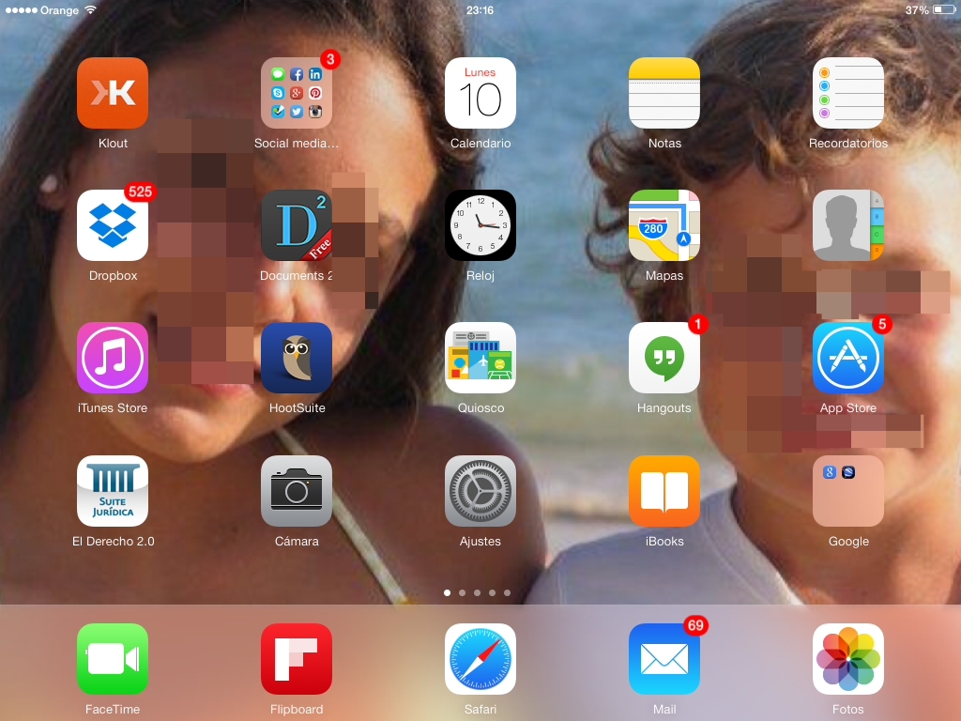Open Dropbox with 525 notifications

pyautogui.click(x=113, y=225)
